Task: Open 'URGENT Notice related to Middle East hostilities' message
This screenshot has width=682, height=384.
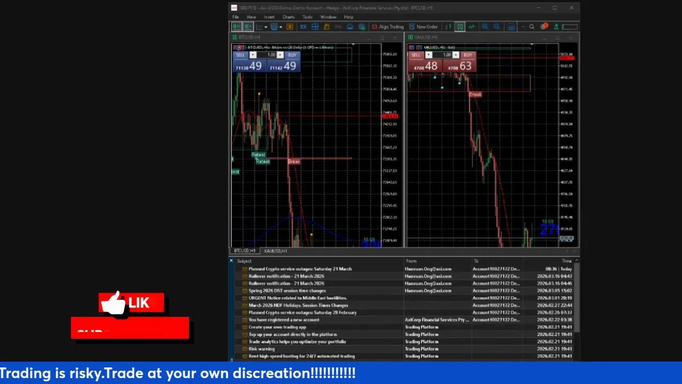Action: point(403,298)
